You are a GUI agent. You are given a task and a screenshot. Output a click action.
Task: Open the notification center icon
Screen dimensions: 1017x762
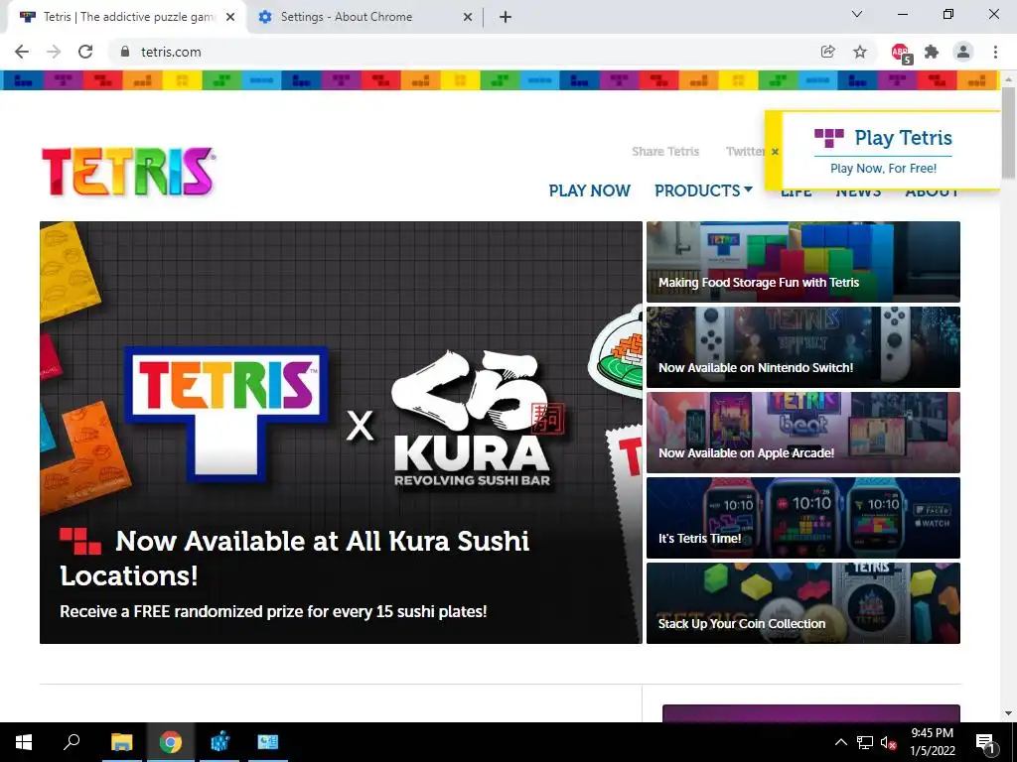[986, 742]
